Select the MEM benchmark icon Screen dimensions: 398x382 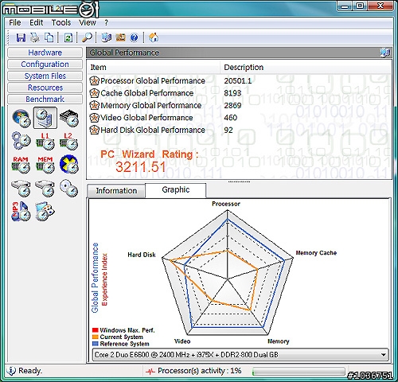coord(45,165)
